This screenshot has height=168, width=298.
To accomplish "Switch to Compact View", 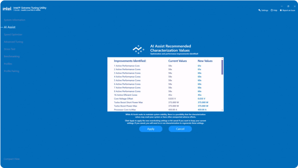I will 11,159.
